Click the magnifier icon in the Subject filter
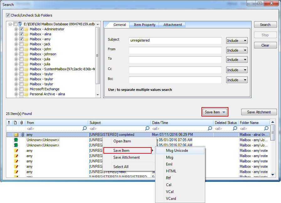 point(147,128)
